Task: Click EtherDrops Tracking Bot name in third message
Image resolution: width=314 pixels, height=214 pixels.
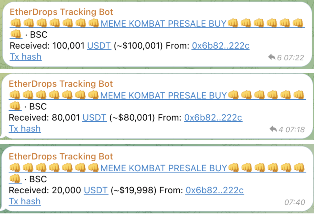Action: (61, 156)
